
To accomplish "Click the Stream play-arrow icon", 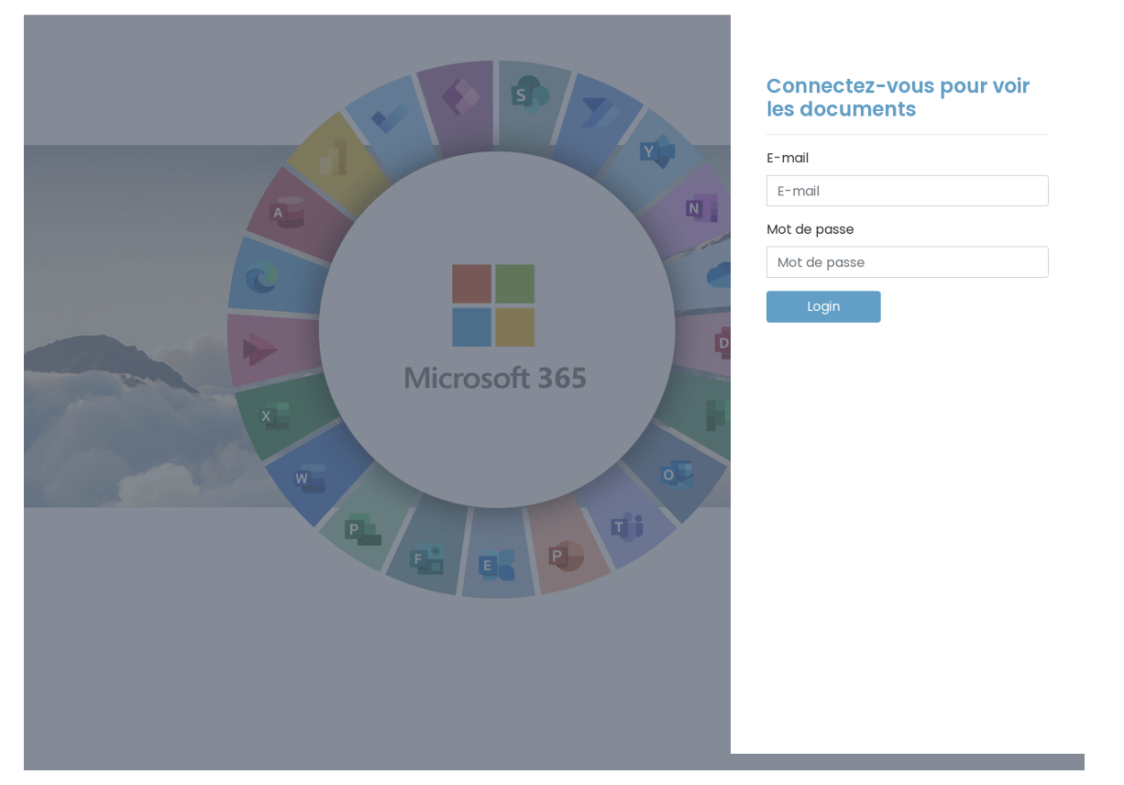I will [259, 348].
